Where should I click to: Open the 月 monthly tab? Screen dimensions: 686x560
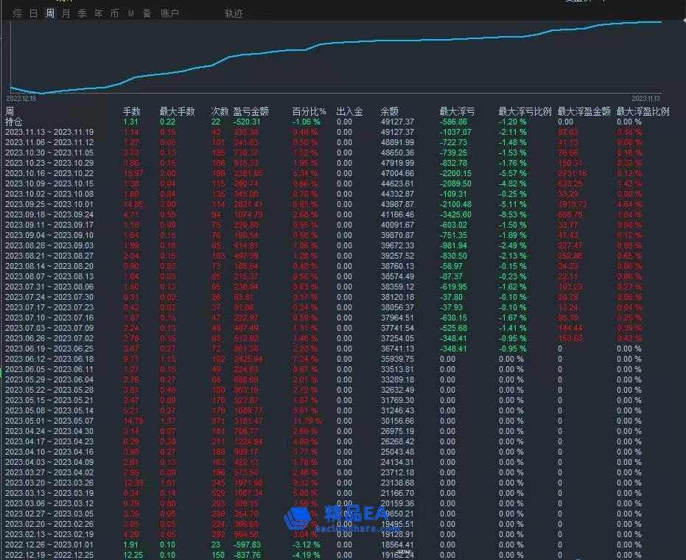66,13
